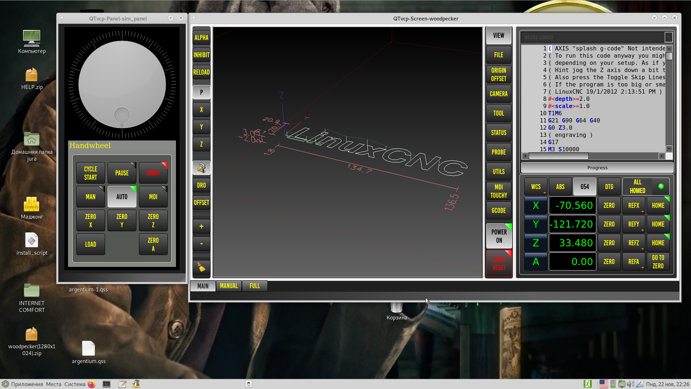Open the Домашняя папка jura folder icon
691x389 pixels.
click(x=32, y=147)
